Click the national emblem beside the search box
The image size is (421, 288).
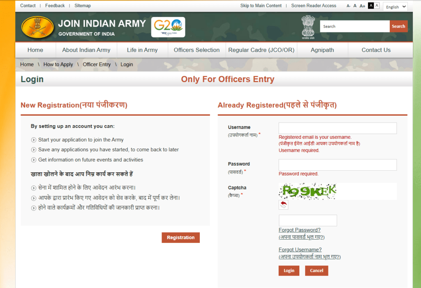(x=308, y=27)
